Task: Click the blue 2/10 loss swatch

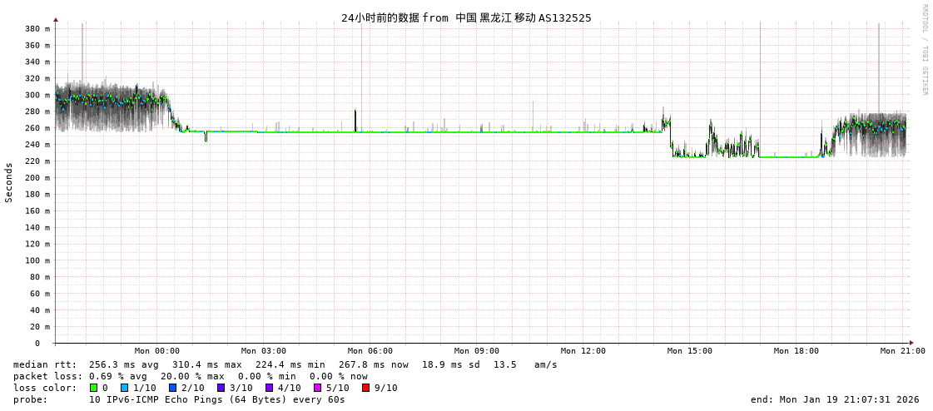Action: coord(172,388)
